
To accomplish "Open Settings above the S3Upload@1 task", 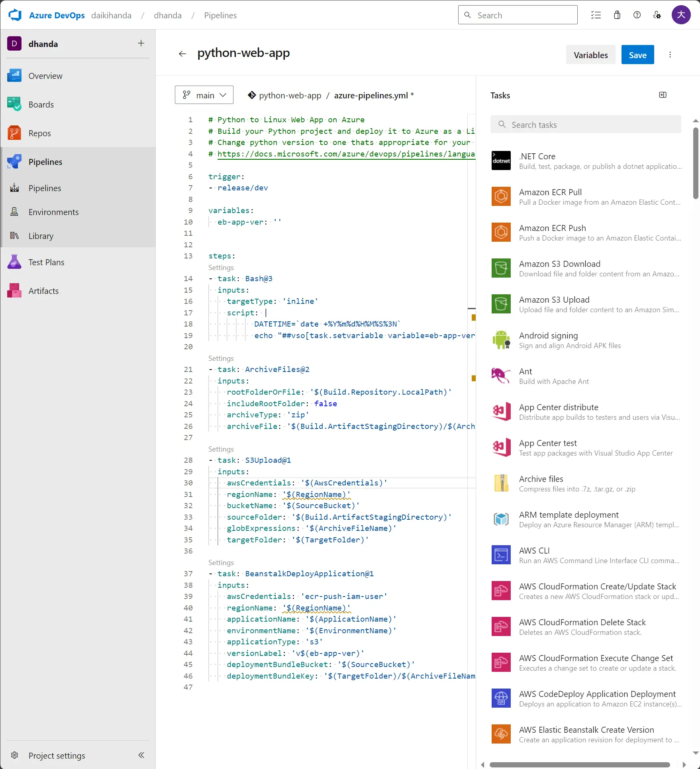I will tap(221, 449).
